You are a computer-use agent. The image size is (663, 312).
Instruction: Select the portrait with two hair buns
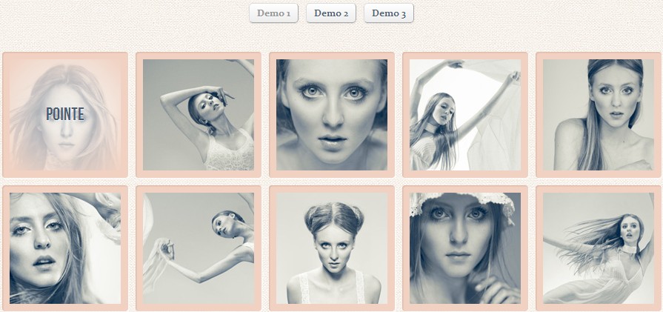click(332, 248)
